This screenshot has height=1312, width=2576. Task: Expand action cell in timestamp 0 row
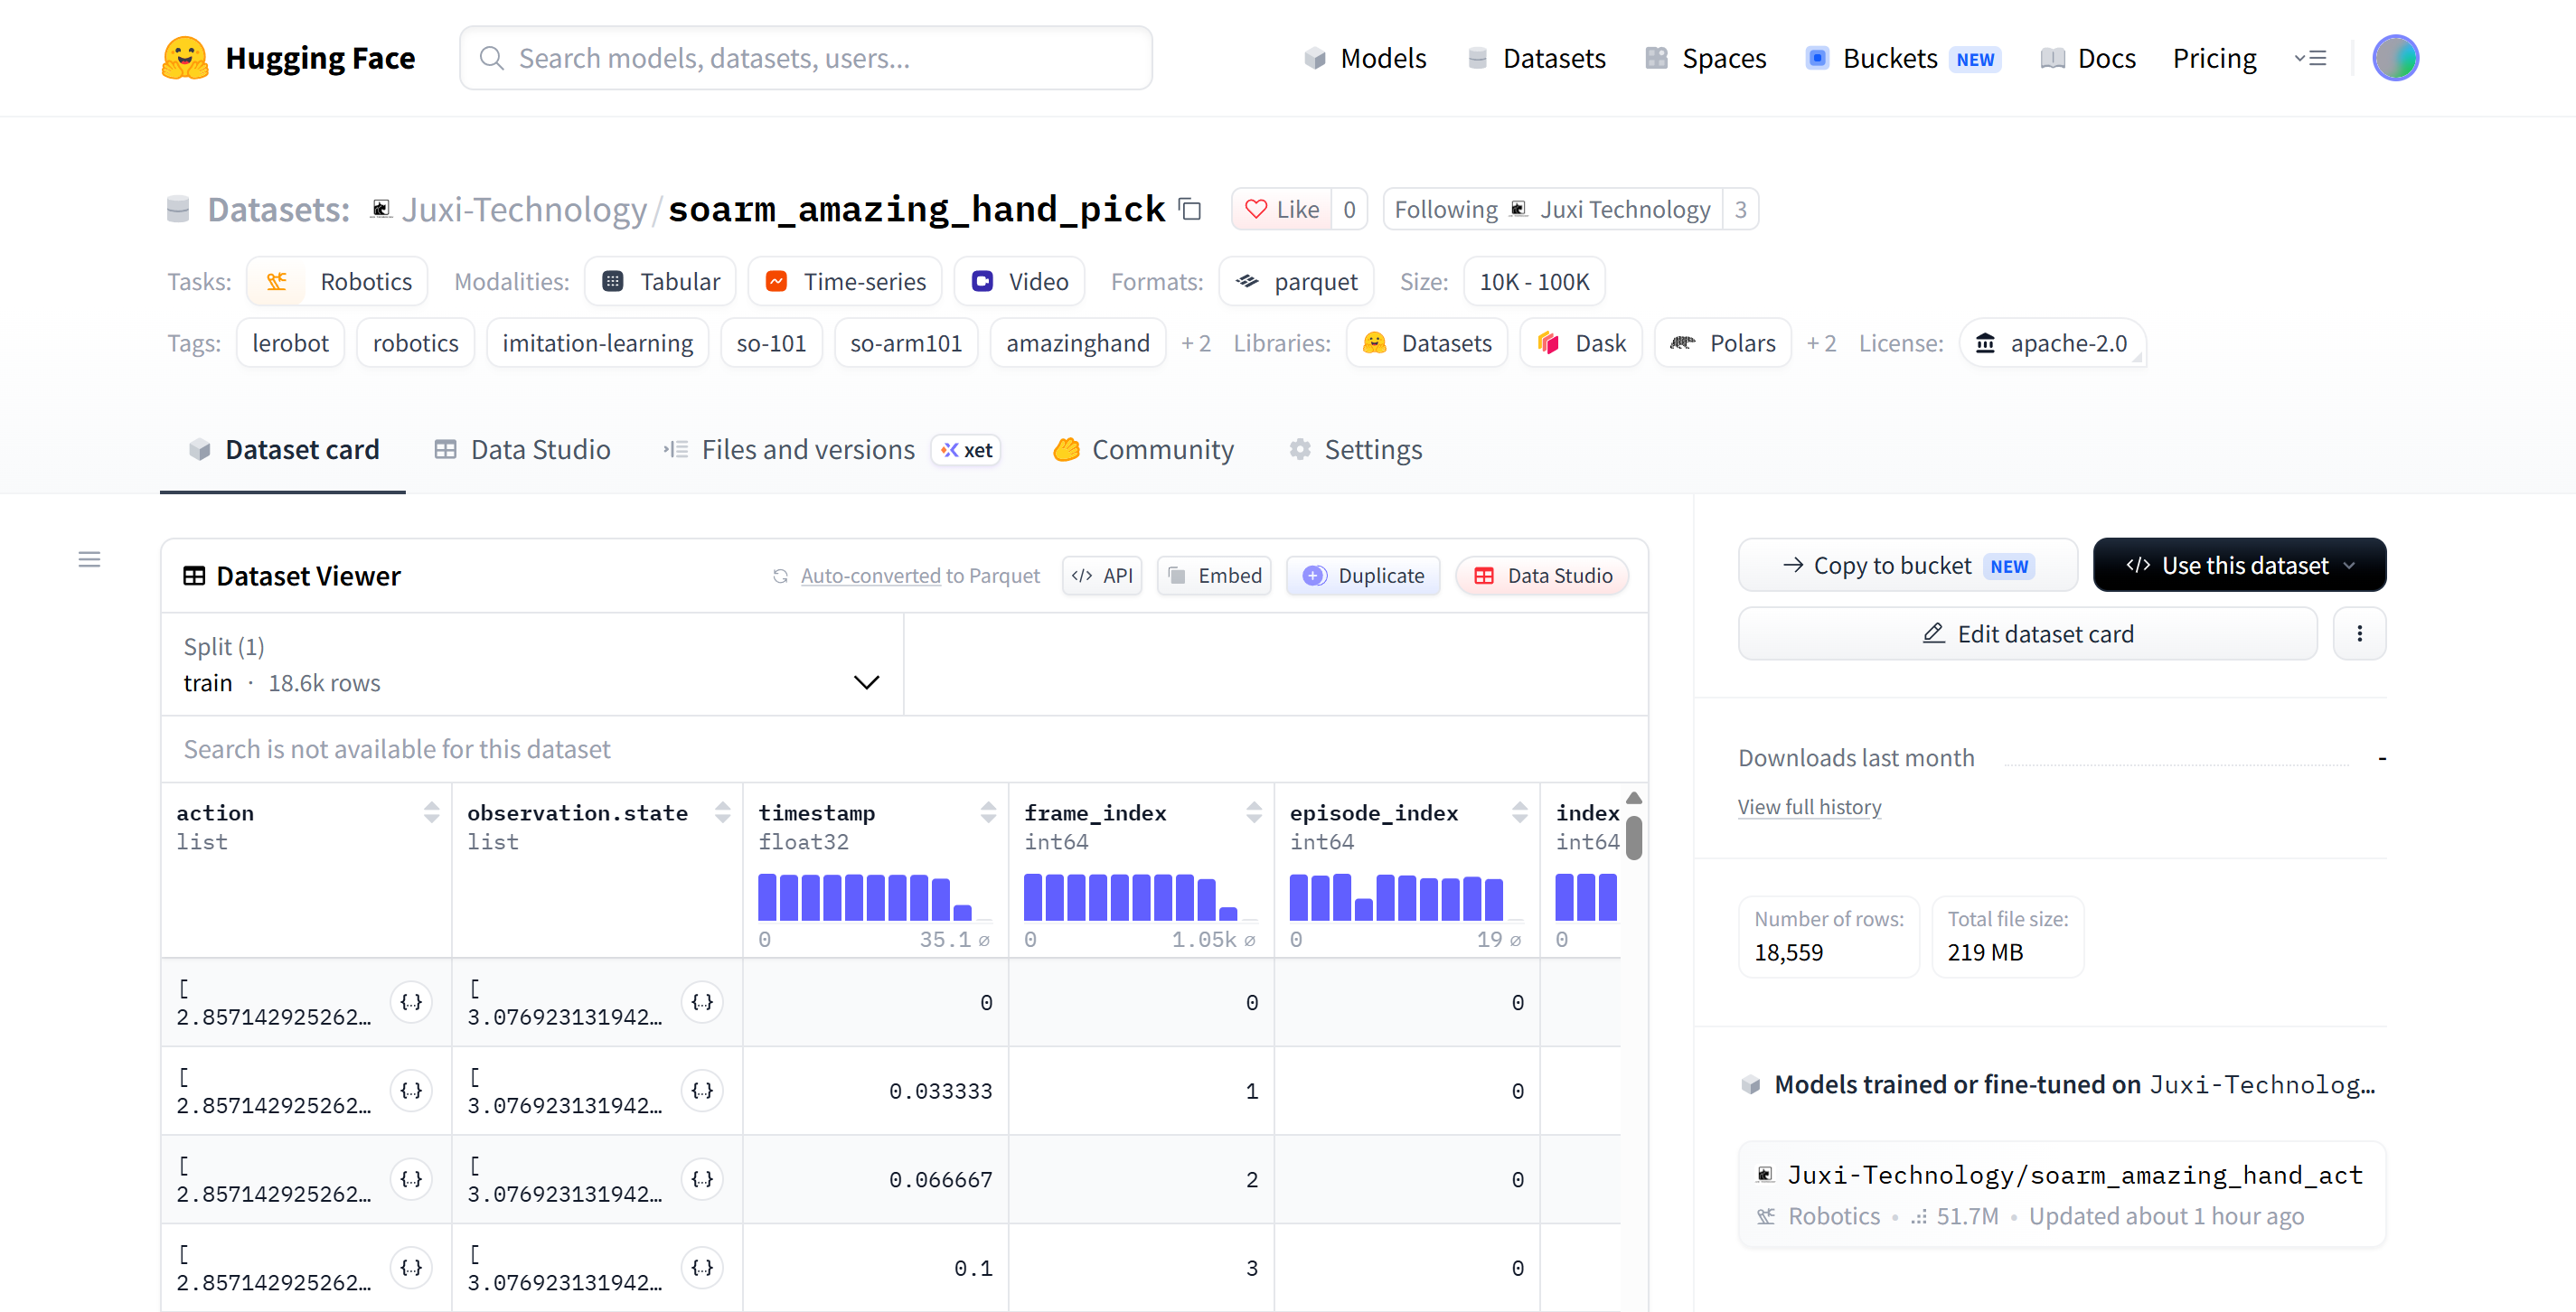click(411, 1002)
